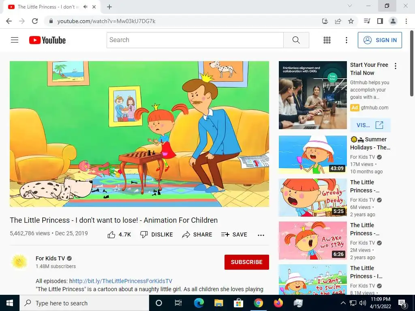Open the Gtmhub ad thumbnail
The width and height of the screenshot is (415, 311).
click(x=312, y=95)
